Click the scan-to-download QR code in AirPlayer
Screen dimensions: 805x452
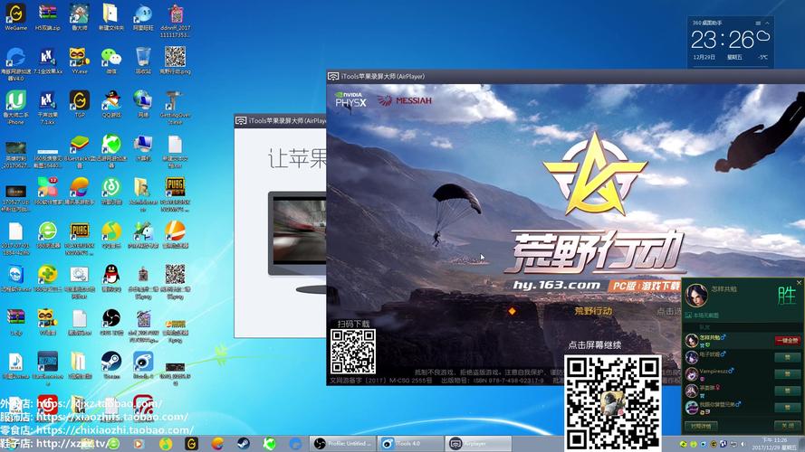coord(353,351)
